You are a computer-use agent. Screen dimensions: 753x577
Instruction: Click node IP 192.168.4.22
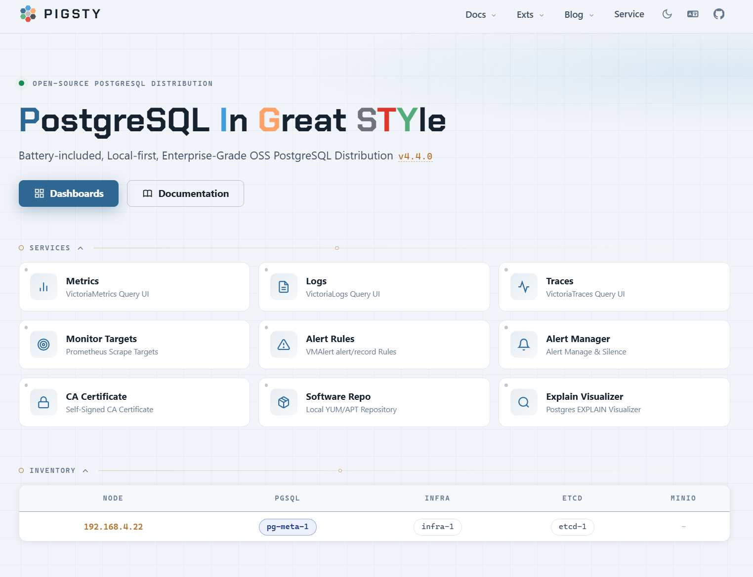[113, 527]
